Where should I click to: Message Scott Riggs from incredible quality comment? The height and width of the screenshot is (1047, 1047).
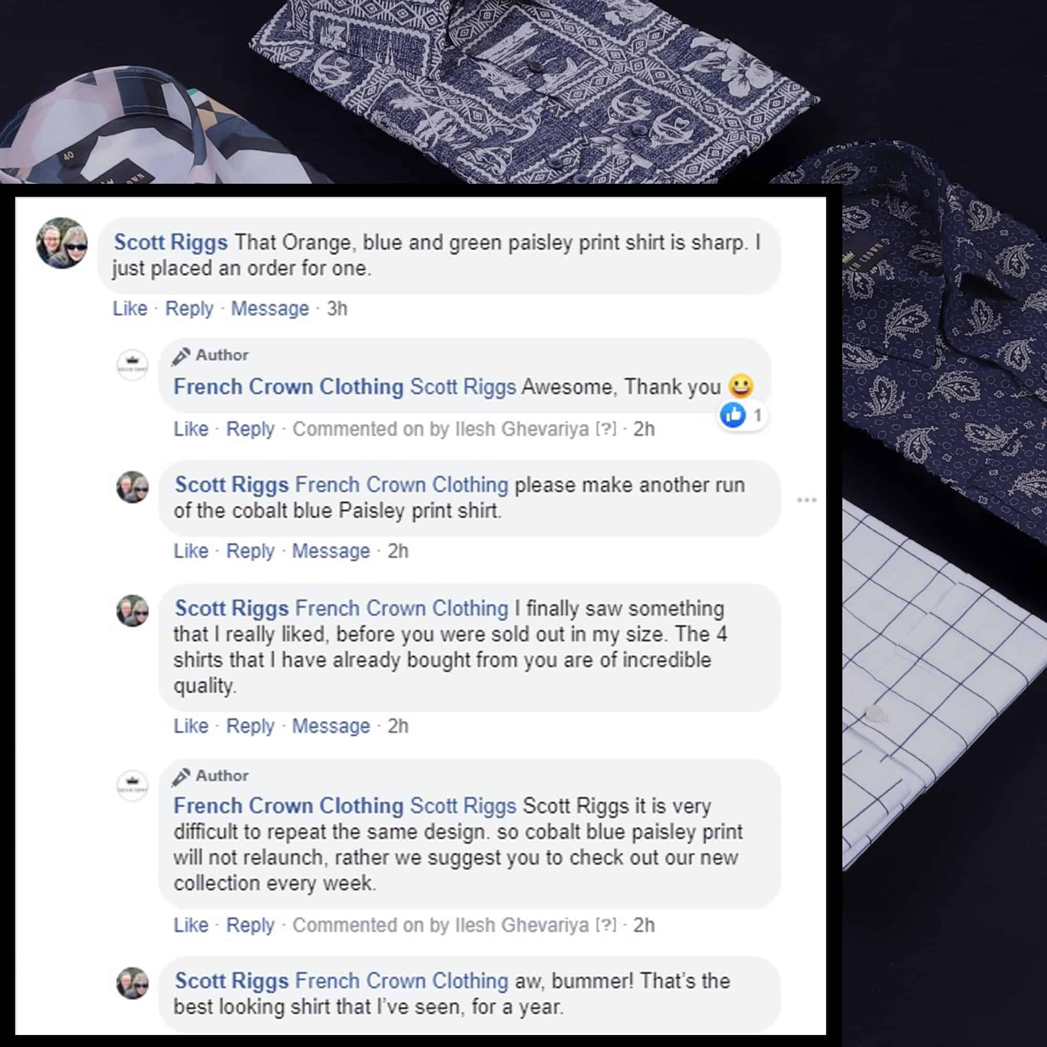coord(331,726)
